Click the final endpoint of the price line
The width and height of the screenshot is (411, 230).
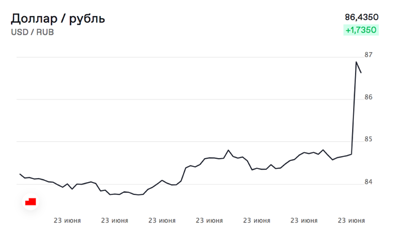pyautogui.click(x=361, y=72)
